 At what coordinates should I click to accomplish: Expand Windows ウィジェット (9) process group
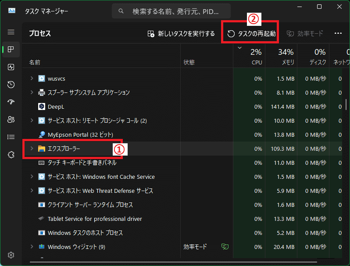coord(32,247)
